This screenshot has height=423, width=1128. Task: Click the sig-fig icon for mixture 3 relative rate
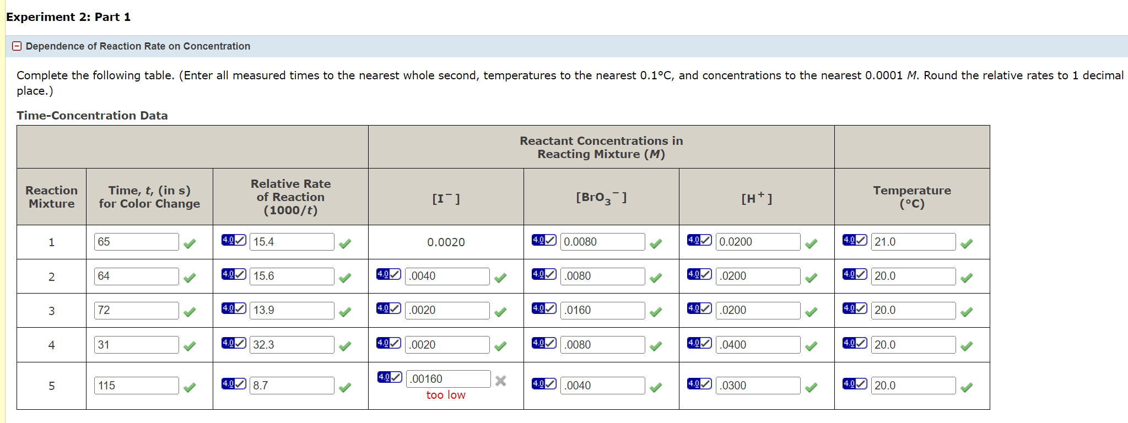pos(234,308)
